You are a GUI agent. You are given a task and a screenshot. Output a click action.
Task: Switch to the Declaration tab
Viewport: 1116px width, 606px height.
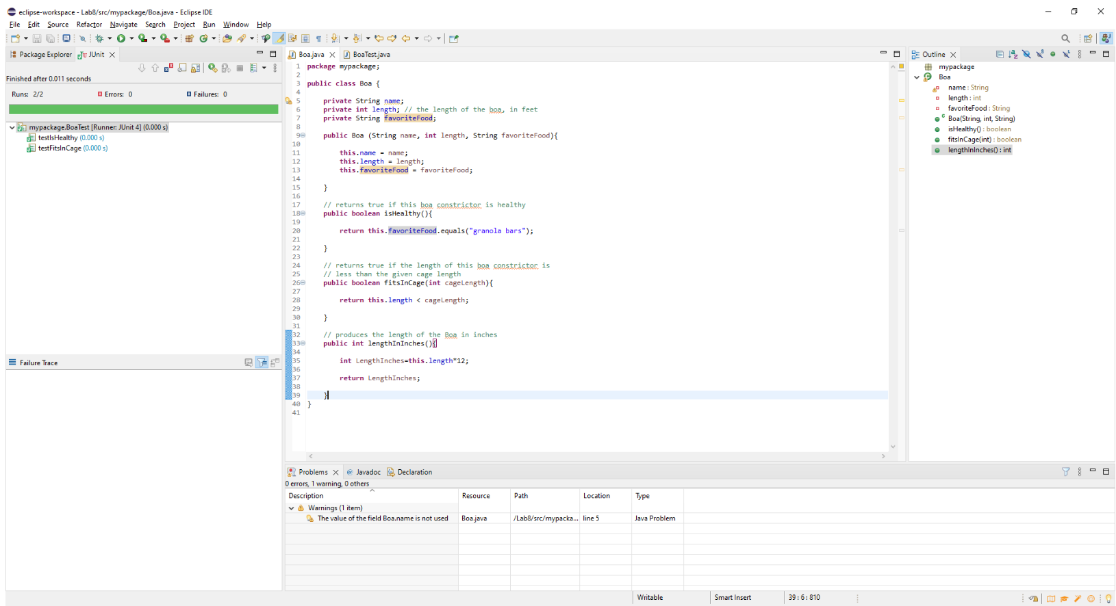pos(409,472)
